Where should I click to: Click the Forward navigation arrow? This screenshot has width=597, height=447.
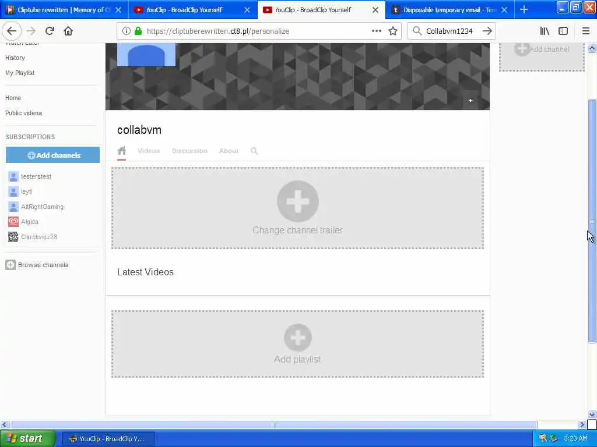pos(31,31)
